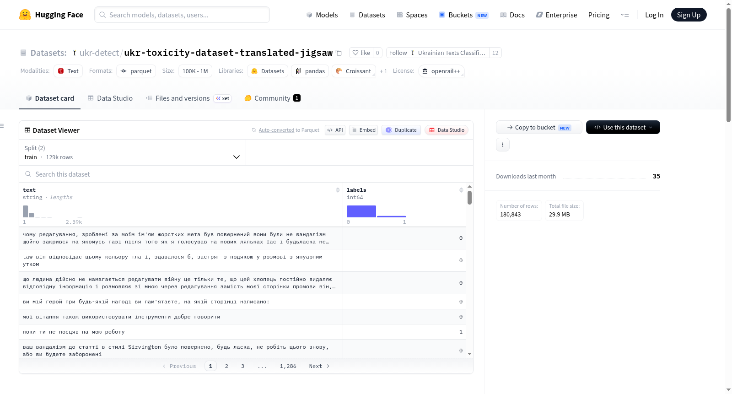The image size is (732, 394).
Task: Focus the main search models field
Action: coord(182,15)
